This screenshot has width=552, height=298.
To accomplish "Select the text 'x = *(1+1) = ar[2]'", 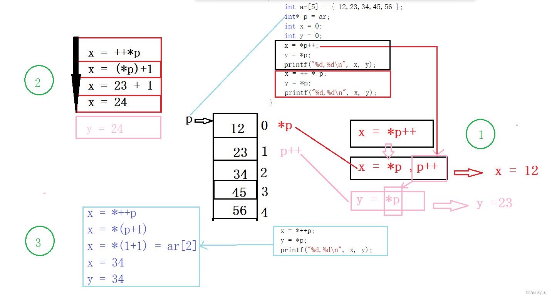I will tap(142, 246).
